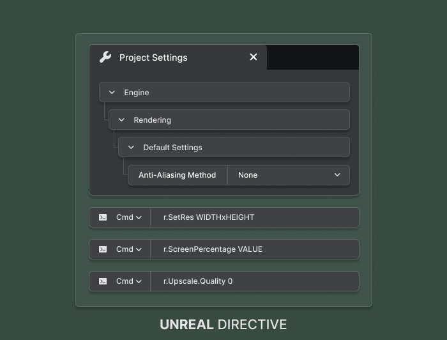
Task: Click the r.ScreenPercentage VALUE command field
Action: [x=254, y=249]
